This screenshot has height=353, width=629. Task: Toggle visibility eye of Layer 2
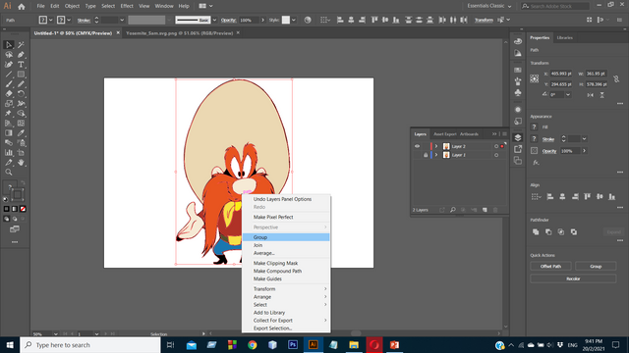[x=417, y=146]
